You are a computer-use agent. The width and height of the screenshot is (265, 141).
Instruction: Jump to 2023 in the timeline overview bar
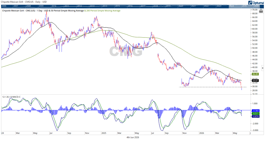tap(219, 6)
